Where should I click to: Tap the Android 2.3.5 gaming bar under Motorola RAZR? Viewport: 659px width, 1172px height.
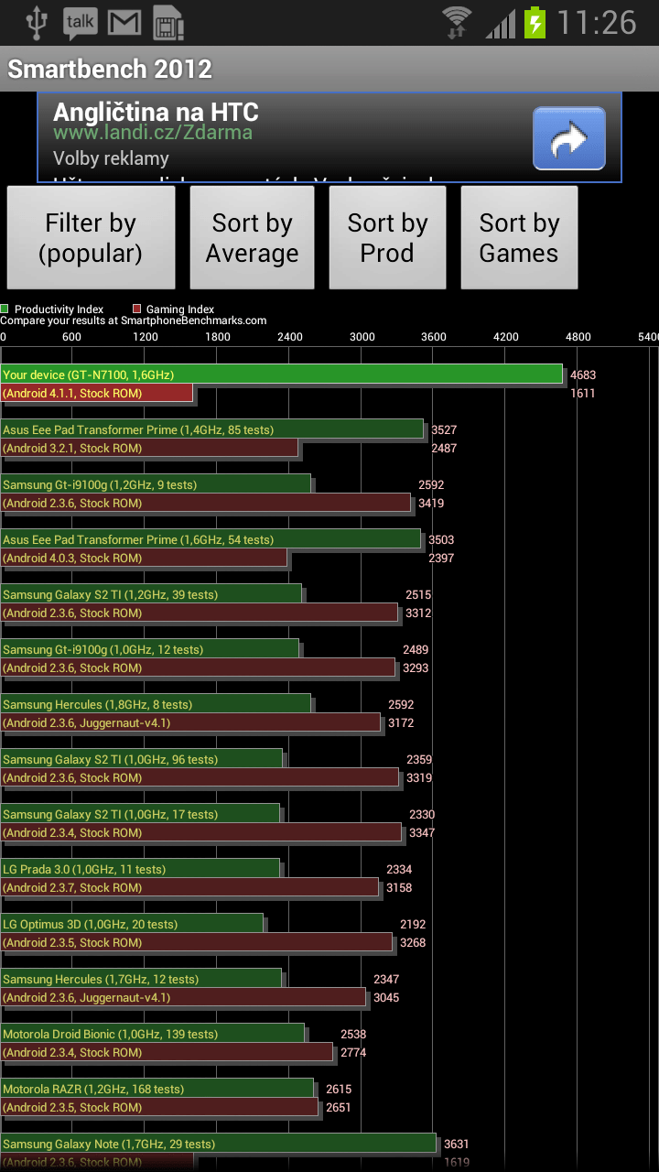click(159, 1107)
